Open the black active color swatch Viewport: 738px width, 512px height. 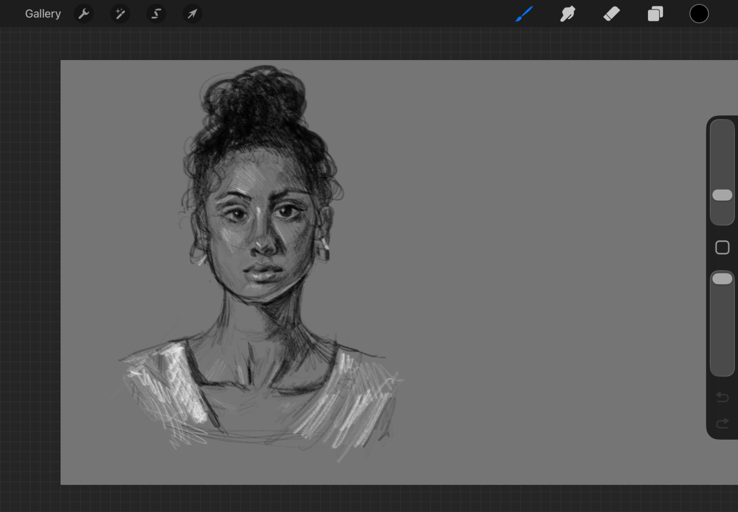[699, 14]
